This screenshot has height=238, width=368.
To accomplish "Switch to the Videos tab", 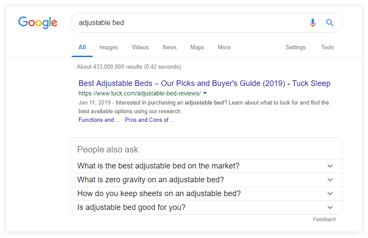I will click(x=140, y=48).
